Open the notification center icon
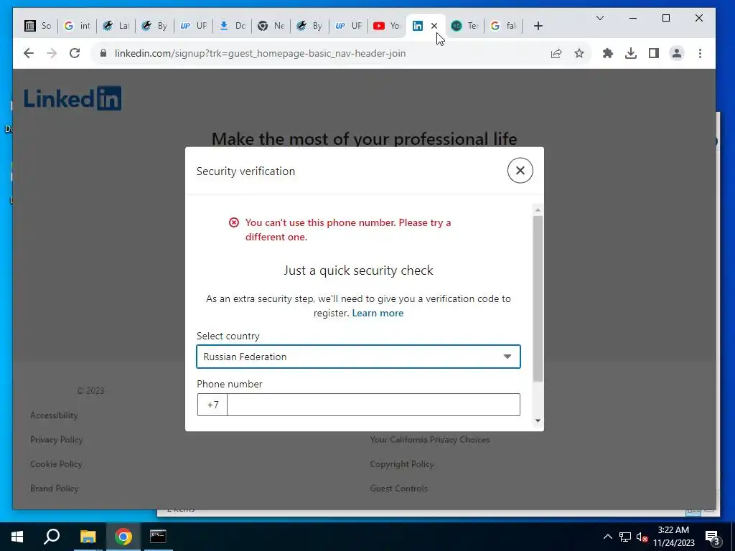The image size is (735, 551). click(712, 537)
